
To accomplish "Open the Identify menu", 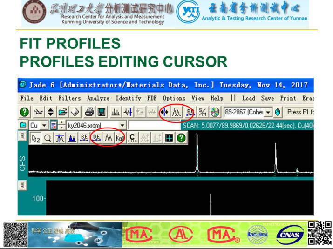I will pyautogui.click(x=128, y=98).
